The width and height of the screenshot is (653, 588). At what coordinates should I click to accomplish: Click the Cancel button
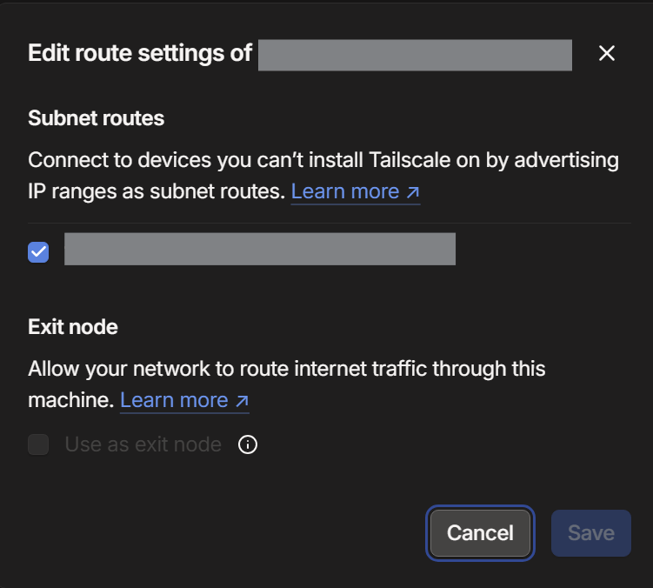point(480,533)
